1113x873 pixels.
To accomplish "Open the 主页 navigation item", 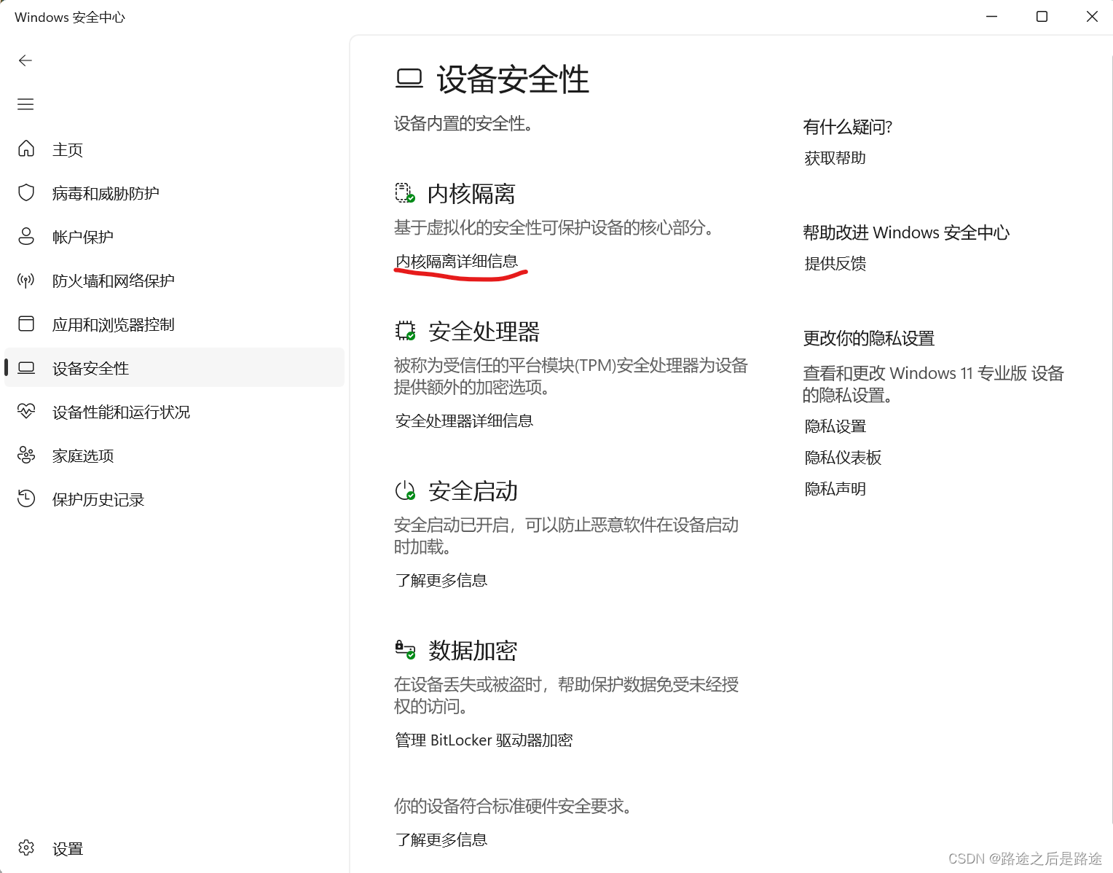I will pos(174,149).
